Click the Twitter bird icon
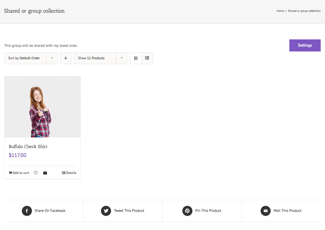 coord(106,211)
